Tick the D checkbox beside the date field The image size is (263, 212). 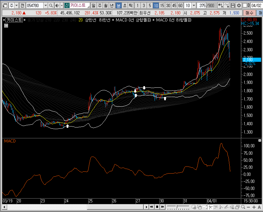coord(245,5)
